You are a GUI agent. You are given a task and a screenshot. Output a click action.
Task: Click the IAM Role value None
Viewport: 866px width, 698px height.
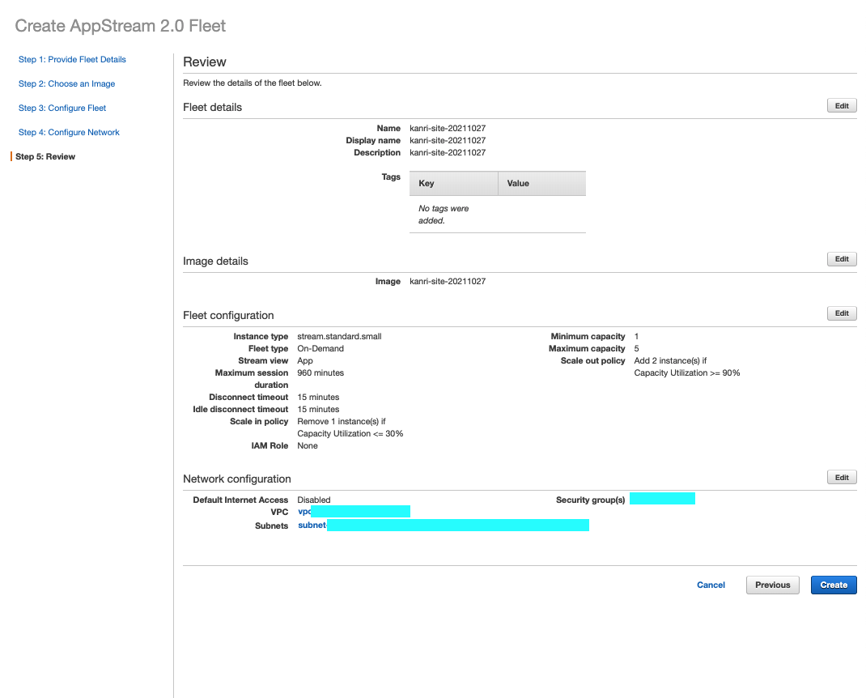coord(307,445)
